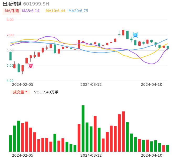Click the last green volume bar on right
This screenshot has width=180, height=159.
pyautogui.click(x=168, y=148)
